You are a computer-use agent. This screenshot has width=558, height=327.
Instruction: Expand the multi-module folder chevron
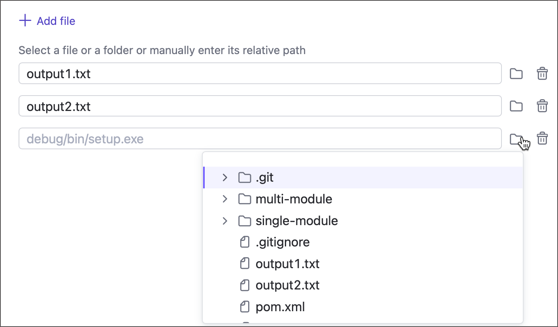pos(225,199)
